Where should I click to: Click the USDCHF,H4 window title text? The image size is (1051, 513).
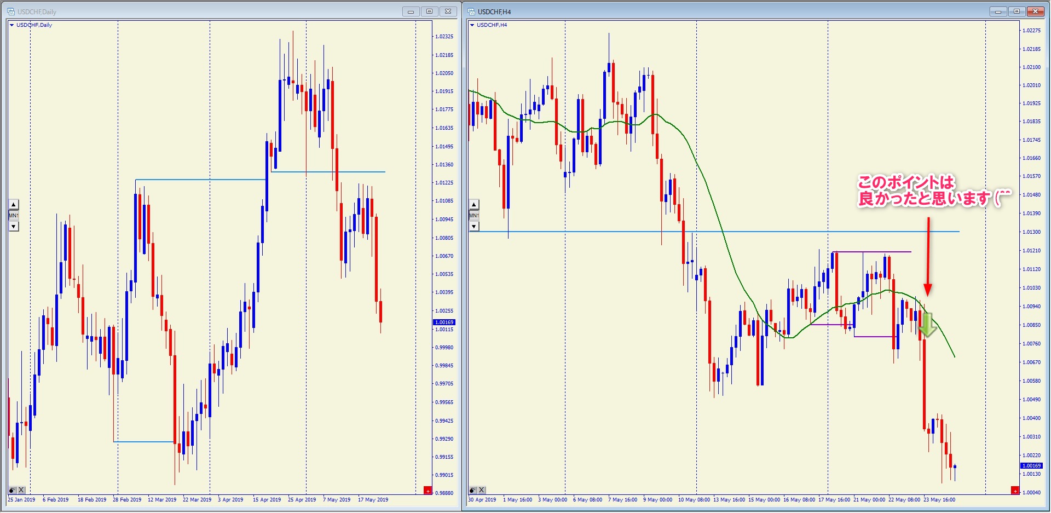(494, 11)
